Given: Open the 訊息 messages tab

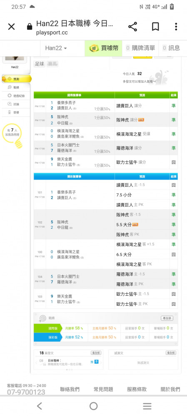Looking at the screenshot, I should [x=171, y=48].
